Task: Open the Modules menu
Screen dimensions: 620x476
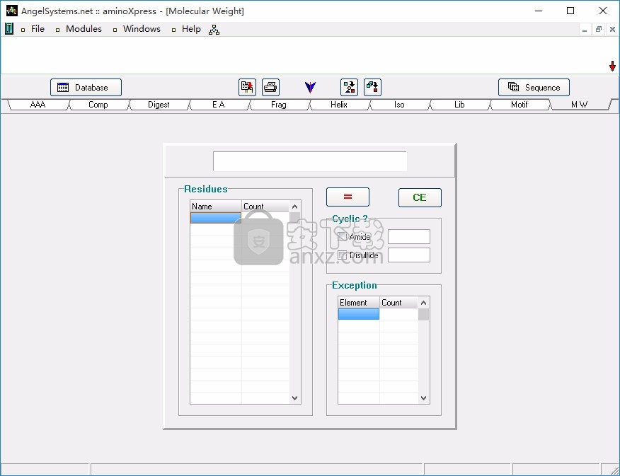Action: click(84, 29)
